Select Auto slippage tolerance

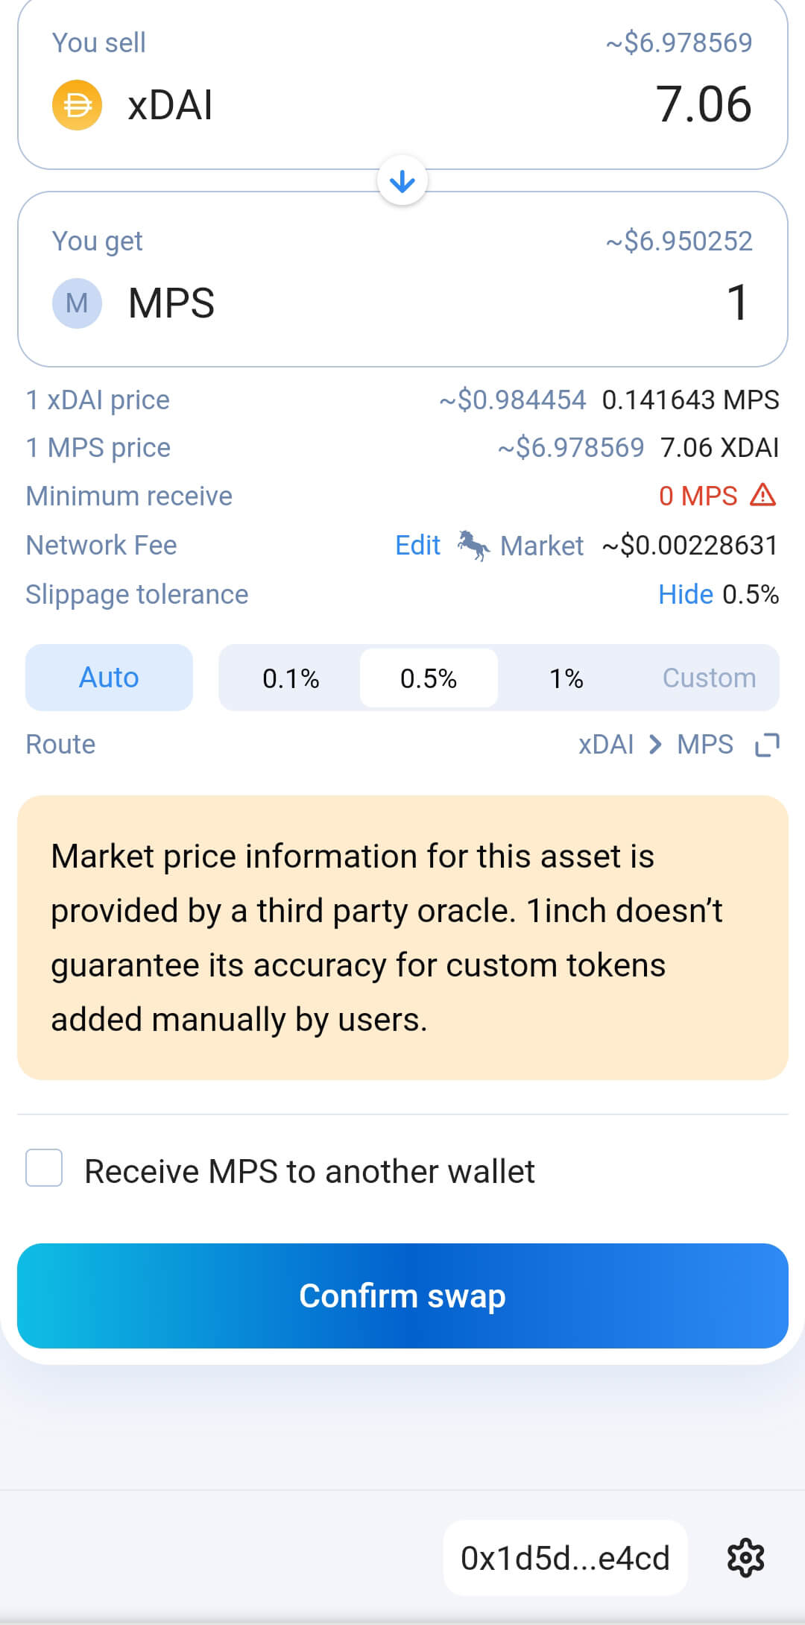[x=108, y=677]
